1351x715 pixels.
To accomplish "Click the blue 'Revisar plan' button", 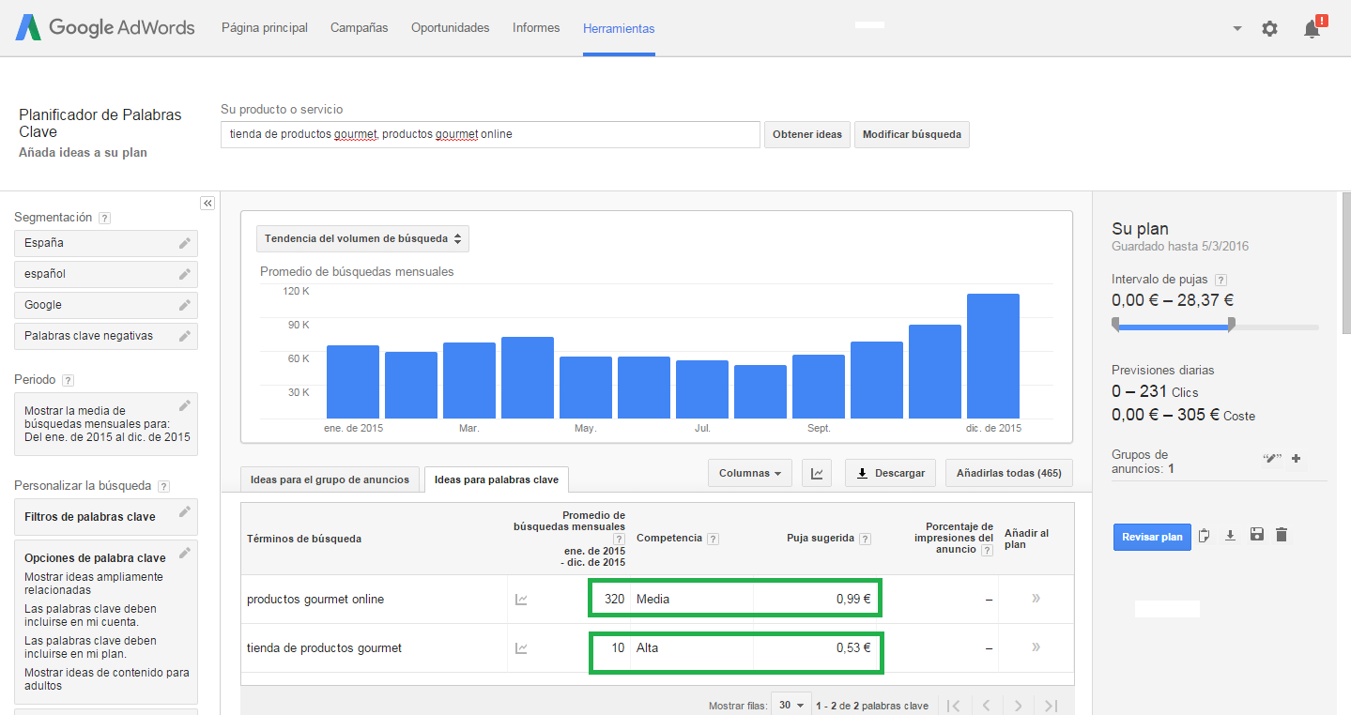I will point(1152,537).
